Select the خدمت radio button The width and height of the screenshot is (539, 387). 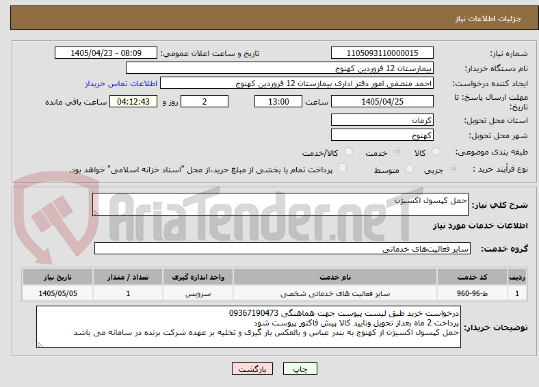(x=397, y=152)
